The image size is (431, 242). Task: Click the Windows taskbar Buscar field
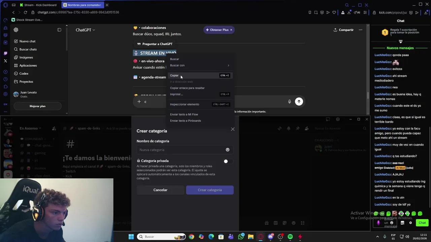point(162,237)
